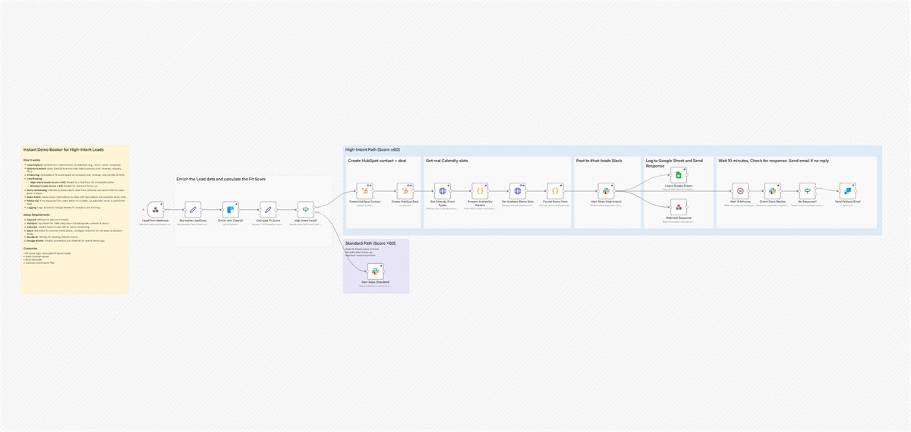The width and height of the screenshot is (911, 432).
Task: Click the 'Standard Path (Score <60)' heading
Action: pos(370,243)
